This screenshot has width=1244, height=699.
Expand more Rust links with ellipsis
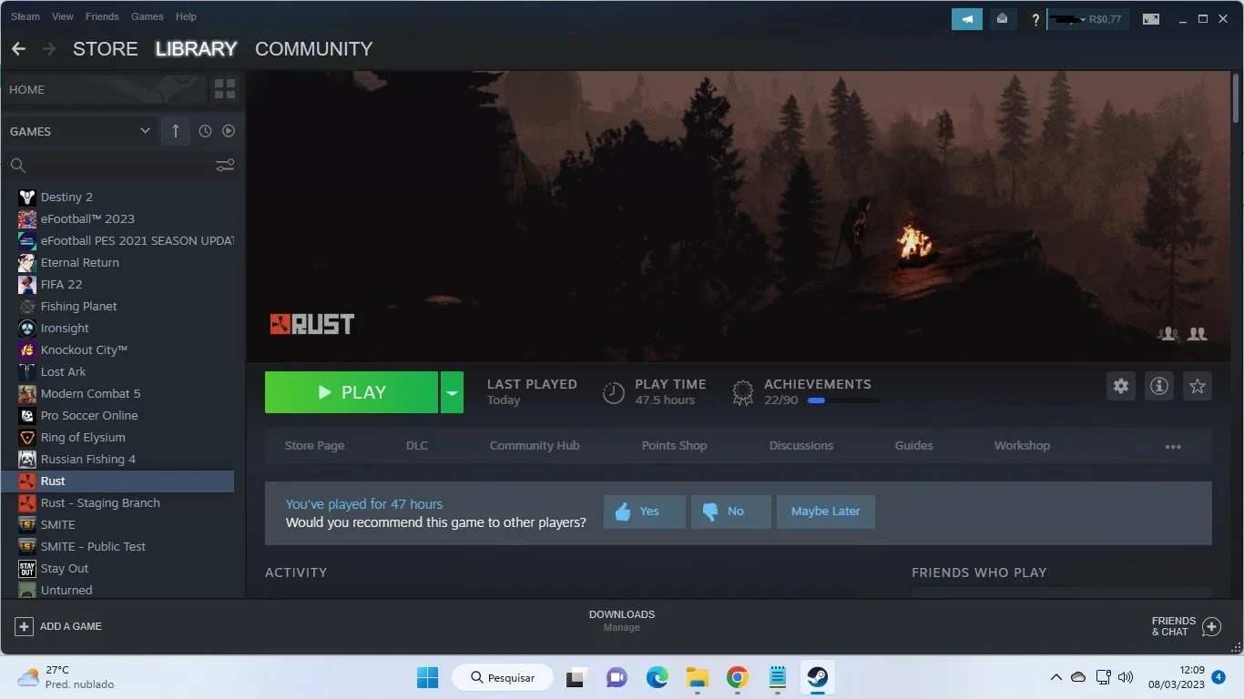[x=1173, y=446]
